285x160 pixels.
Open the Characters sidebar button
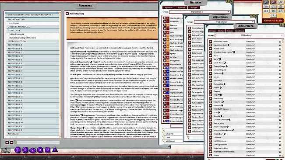point(273,21)
